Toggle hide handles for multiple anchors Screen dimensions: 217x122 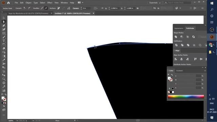(x=46, y=8)
